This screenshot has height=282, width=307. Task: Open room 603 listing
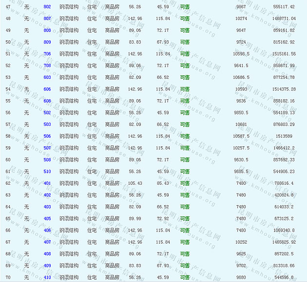click(47, 77)
